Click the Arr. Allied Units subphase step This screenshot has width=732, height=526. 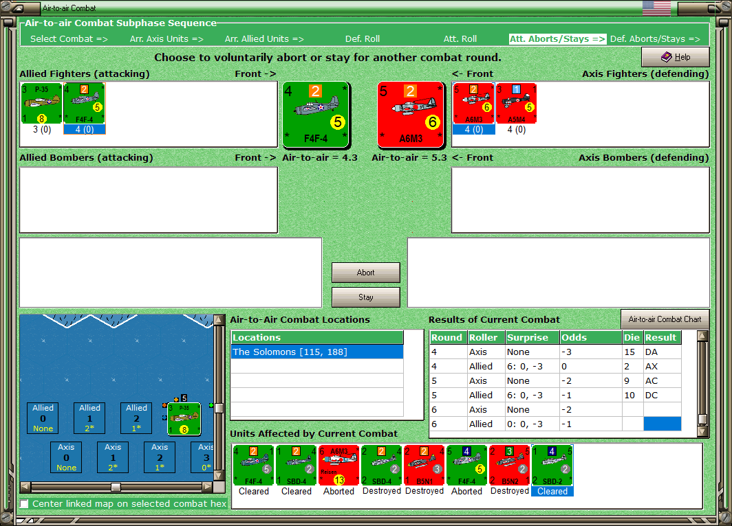tap(264, 38)
